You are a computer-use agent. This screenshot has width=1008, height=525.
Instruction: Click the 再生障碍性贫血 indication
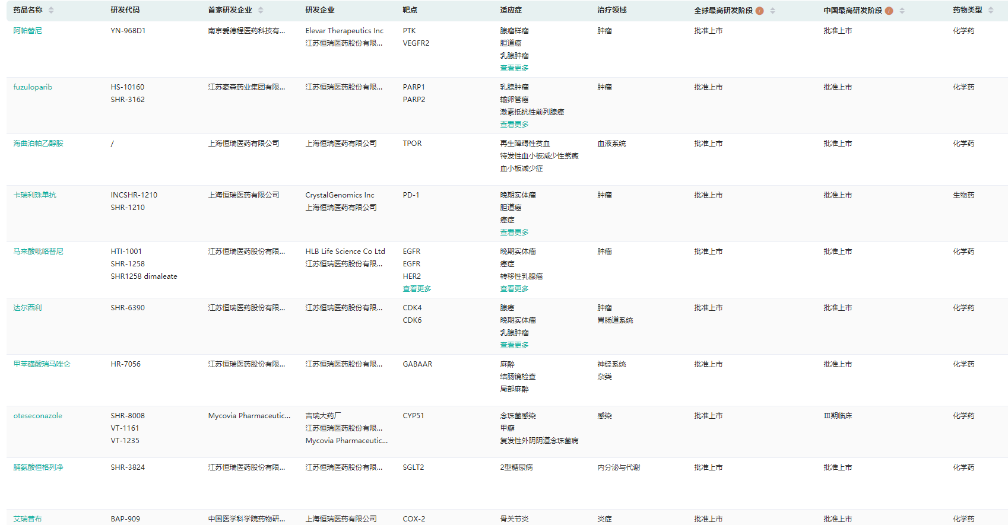click(525, 144)
